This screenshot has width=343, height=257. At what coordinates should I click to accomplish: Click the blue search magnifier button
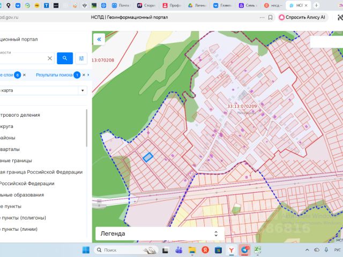pyautogui.click(x=64, y=58)
